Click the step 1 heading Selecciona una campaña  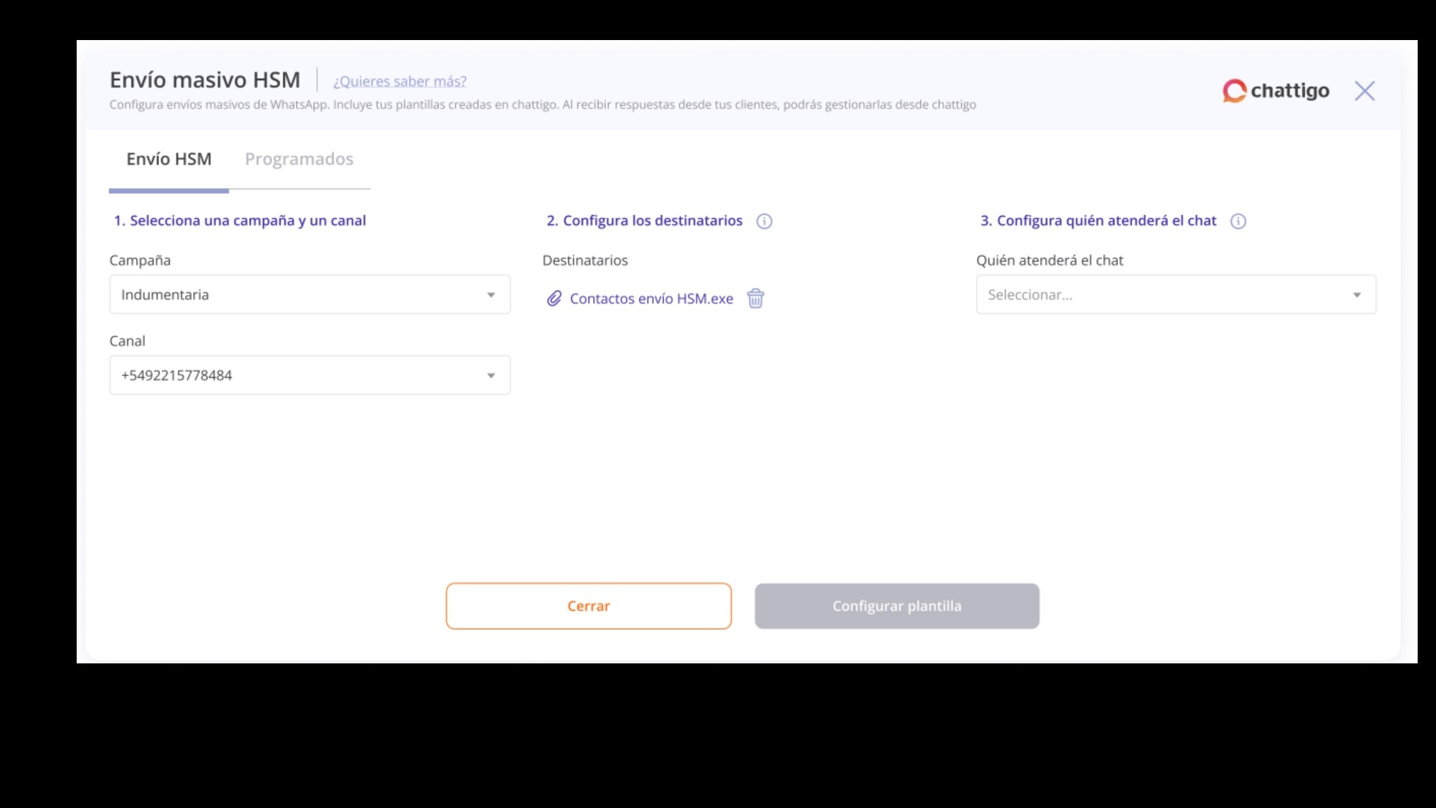click(240, 221)
